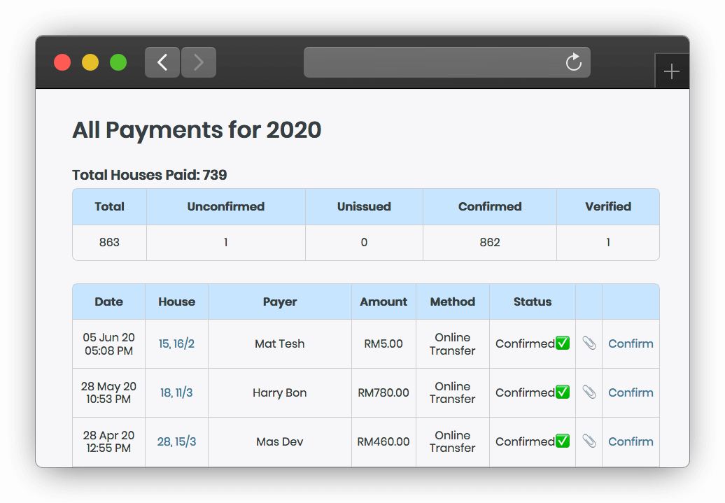Open the house 28, 15/3 link
725x503 pixels.
176,441
